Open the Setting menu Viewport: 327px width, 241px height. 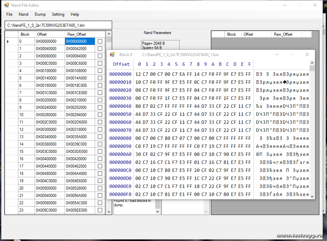click(x=58, y=14)
